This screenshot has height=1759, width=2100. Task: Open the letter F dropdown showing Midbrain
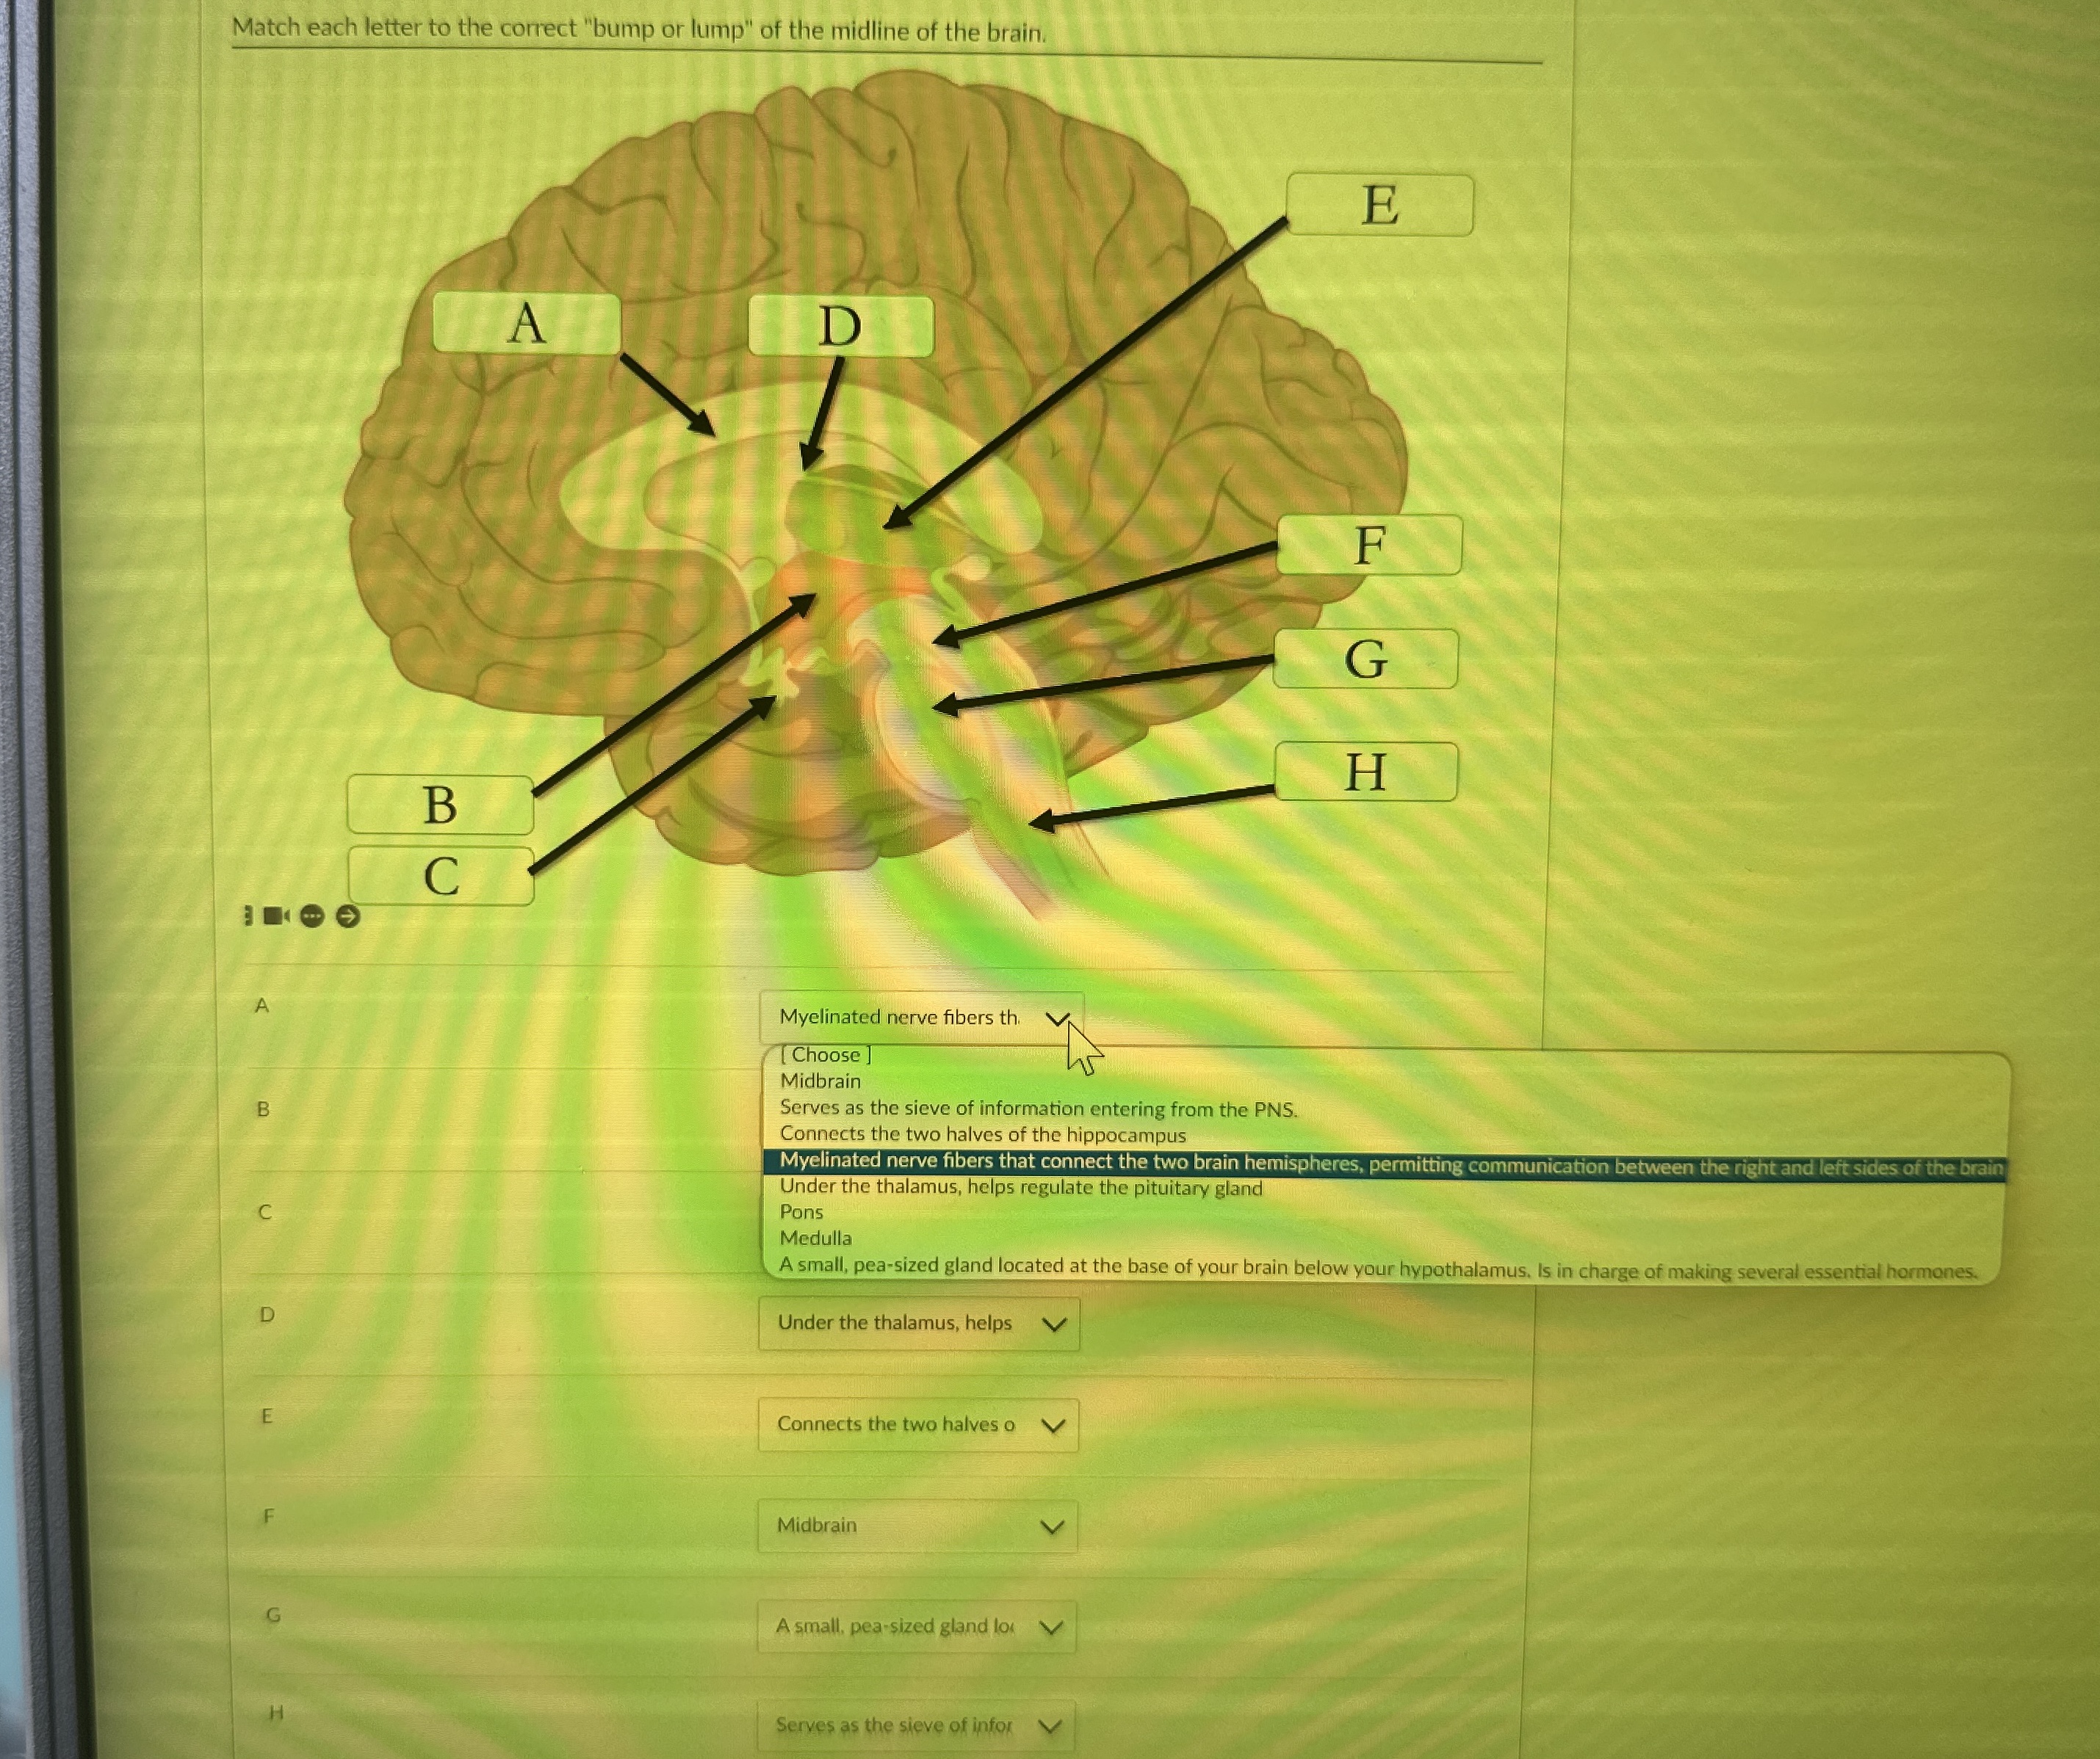(917, 1525)
